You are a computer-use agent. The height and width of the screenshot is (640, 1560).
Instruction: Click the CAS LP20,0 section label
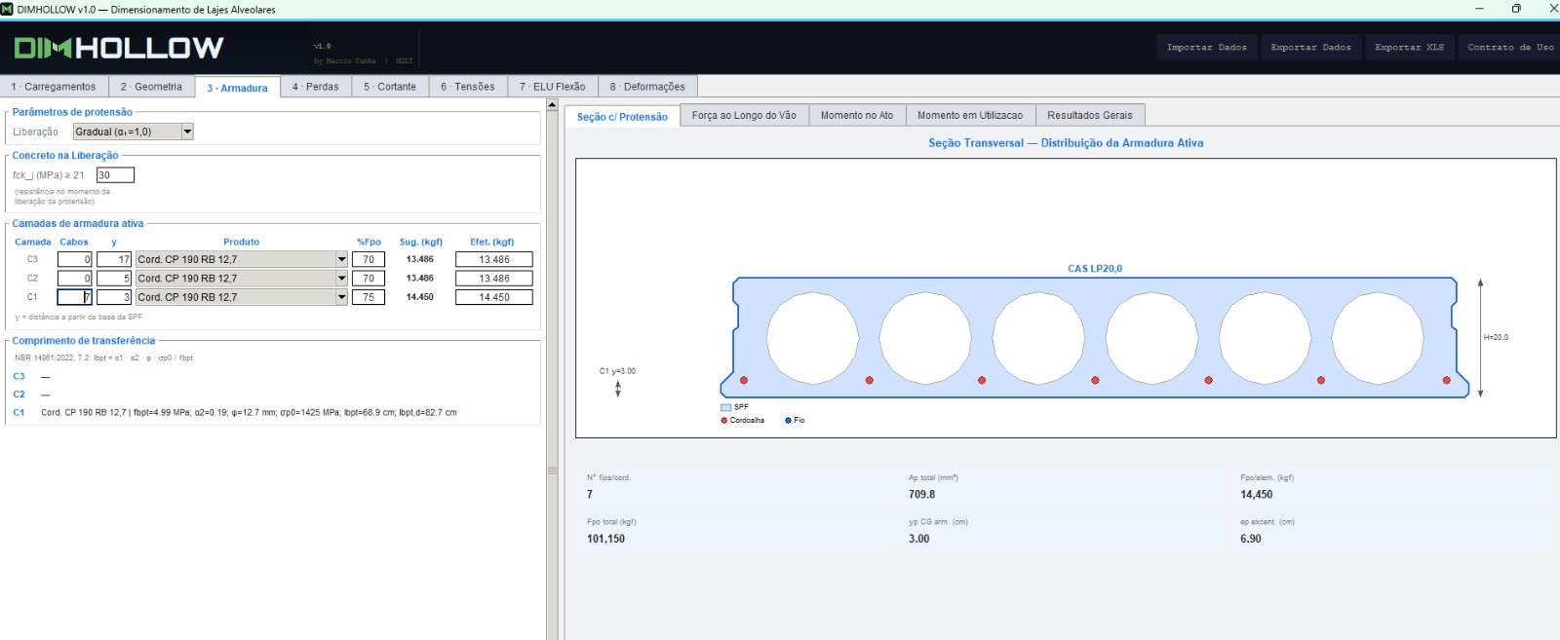coord(1095,269)
